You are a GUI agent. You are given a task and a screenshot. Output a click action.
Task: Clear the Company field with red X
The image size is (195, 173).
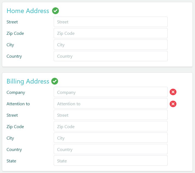(173, 92)
